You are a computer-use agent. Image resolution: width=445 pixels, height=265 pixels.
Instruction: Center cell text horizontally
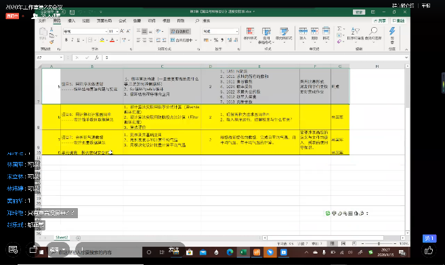(144, 40)
